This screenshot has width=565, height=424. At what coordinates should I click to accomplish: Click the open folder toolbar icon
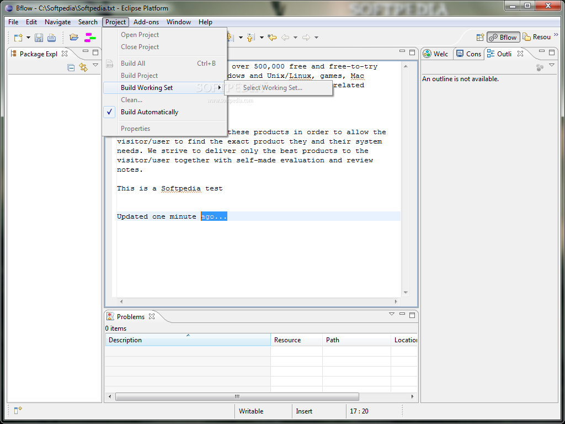coord(74,37)
